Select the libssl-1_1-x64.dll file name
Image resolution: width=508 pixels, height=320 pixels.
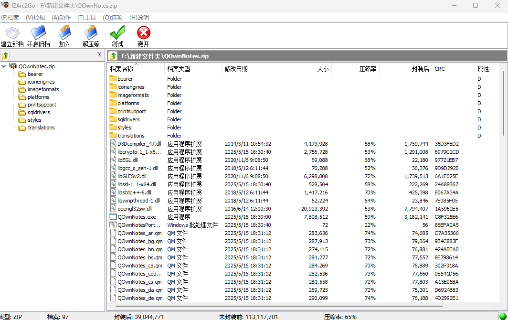(x=137, y=184)
